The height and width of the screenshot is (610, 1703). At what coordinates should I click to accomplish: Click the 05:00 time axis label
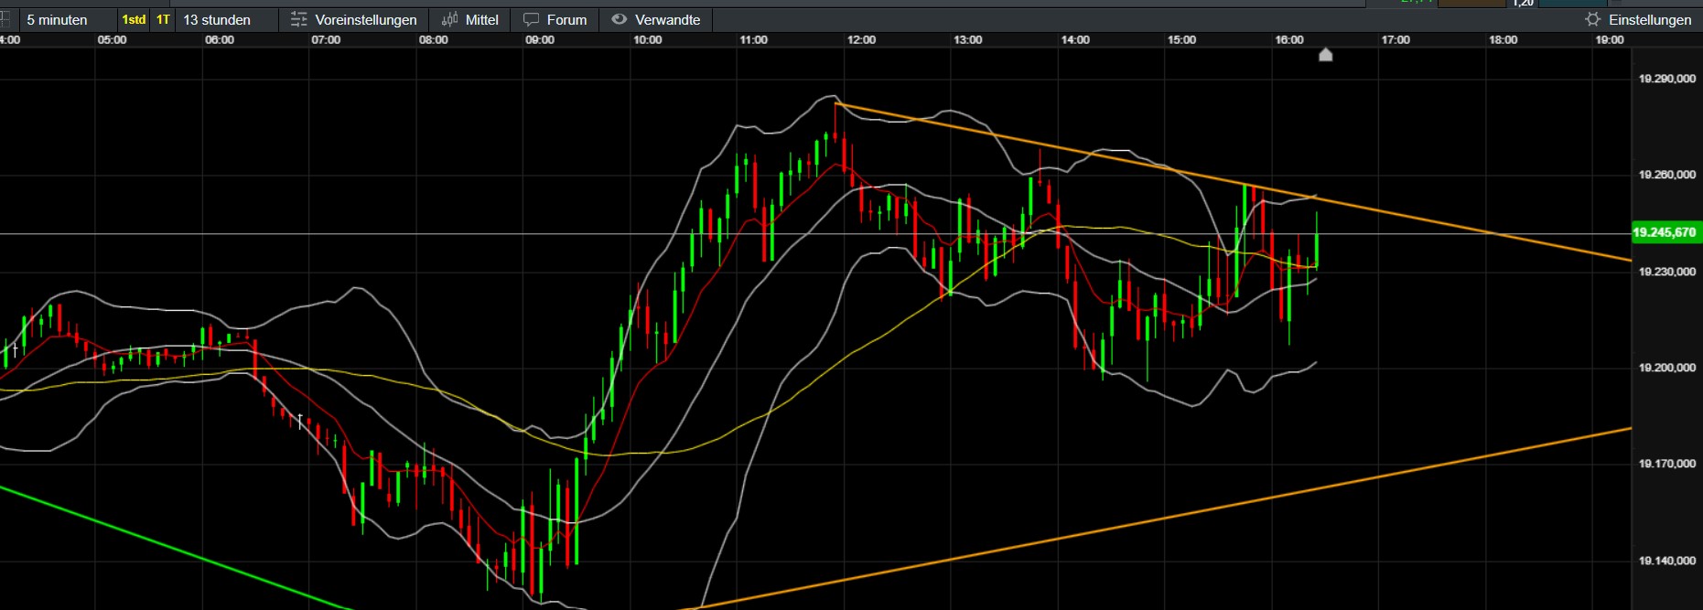click(112, 40)
